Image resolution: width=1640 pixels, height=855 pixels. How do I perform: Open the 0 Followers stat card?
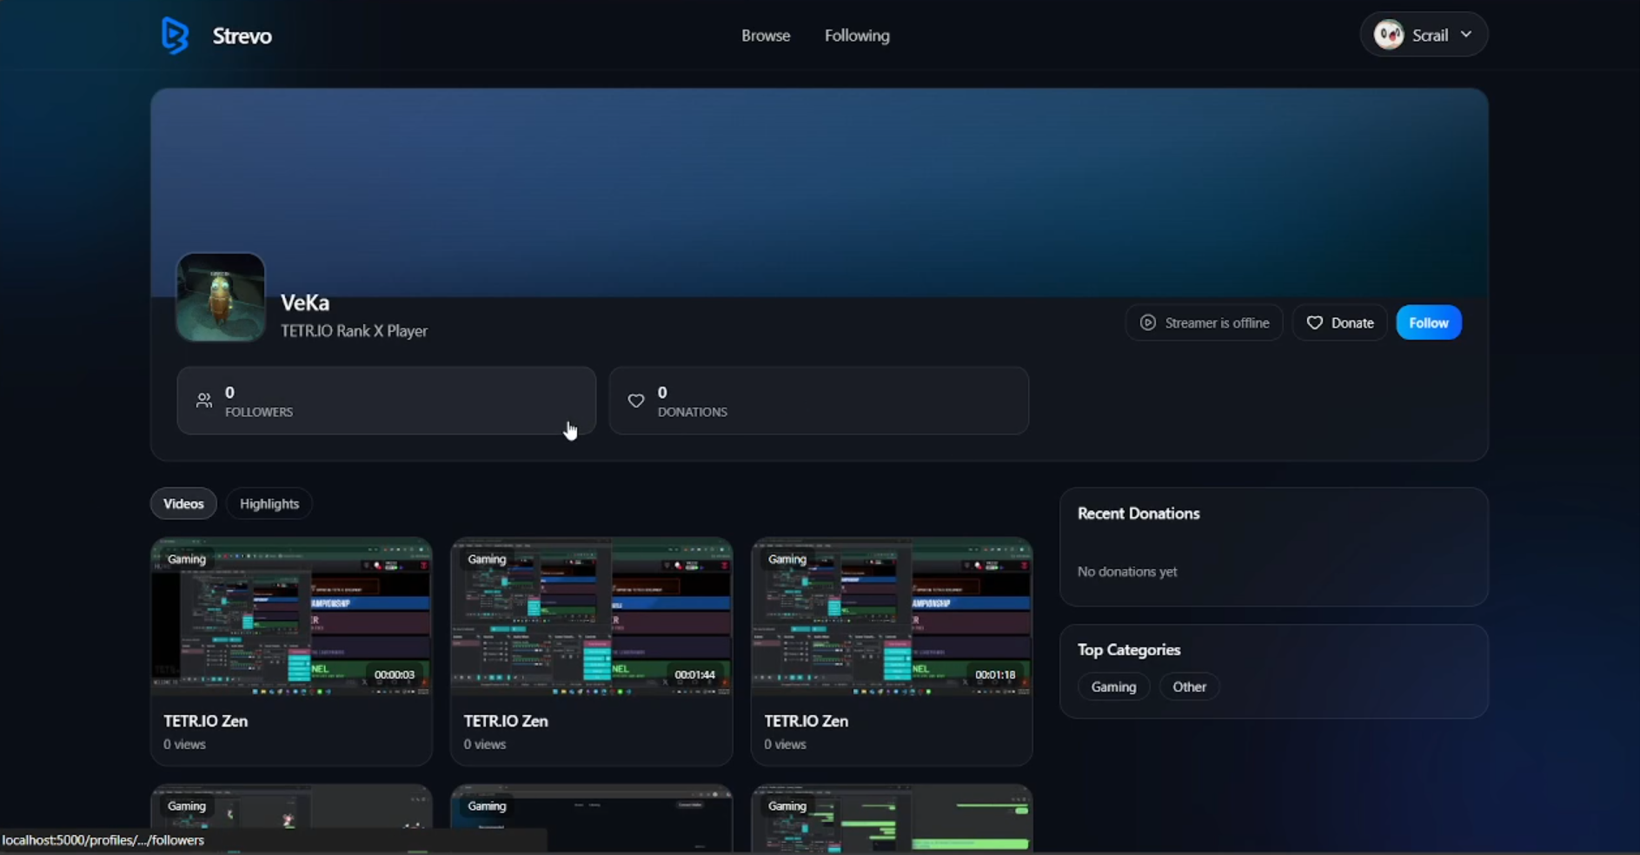tap(386, 401)
